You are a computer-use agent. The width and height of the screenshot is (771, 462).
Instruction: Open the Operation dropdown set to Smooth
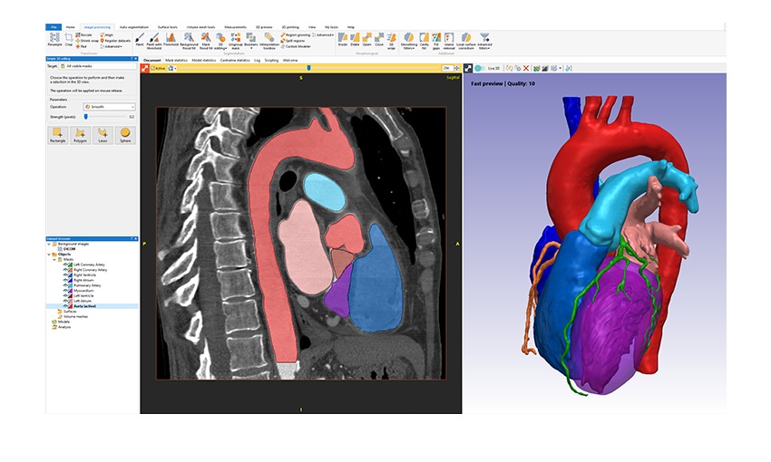pyautogui.click(x=108, y=107)
